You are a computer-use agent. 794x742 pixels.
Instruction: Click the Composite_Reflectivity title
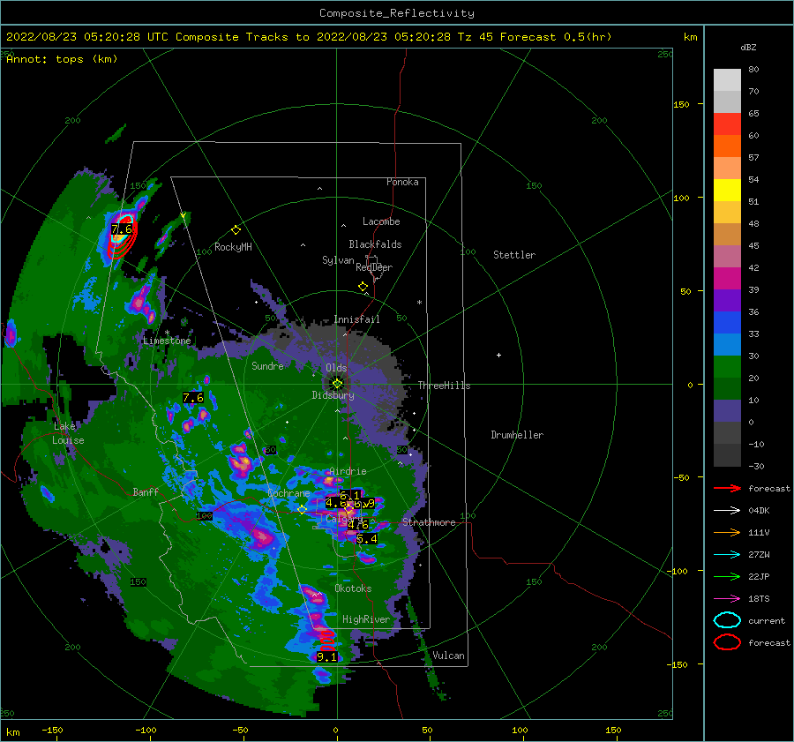click(396, 13)
